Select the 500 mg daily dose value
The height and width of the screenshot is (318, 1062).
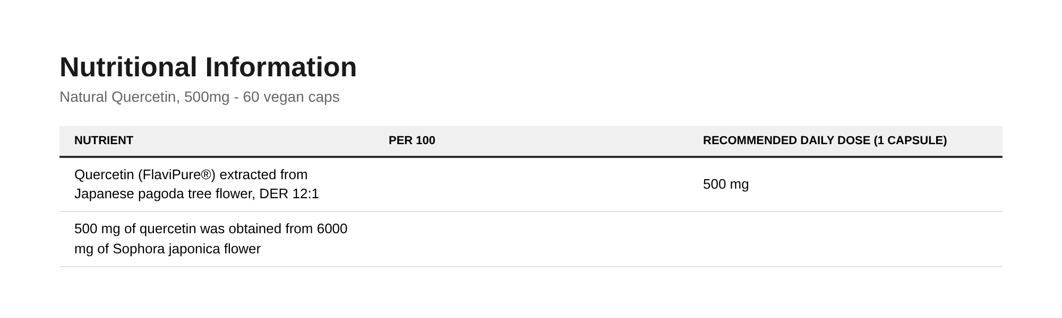coord(725,184)
